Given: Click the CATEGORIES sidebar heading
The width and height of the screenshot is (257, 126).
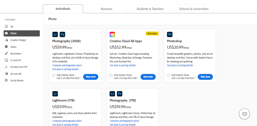Looking at the screenshot, I should coord(10,20).
